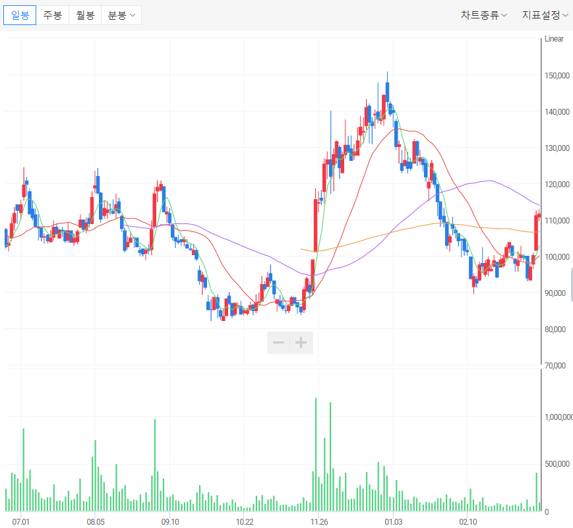The height and width of the screenshot is (528, 573).
Task: Click the 1,000,000 volume axis label
Action: click(558, 417)
